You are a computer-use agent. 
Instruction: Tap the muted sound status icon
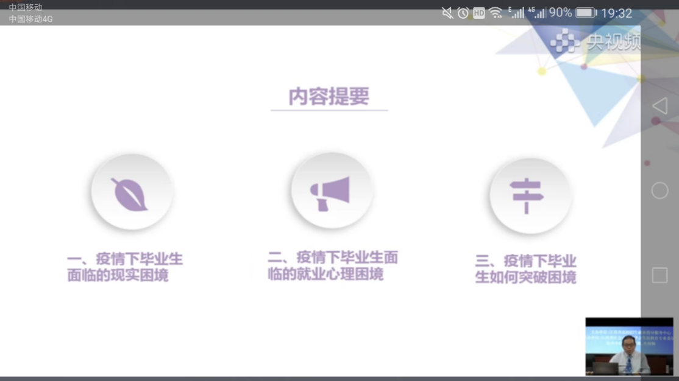tap(447, 13)
